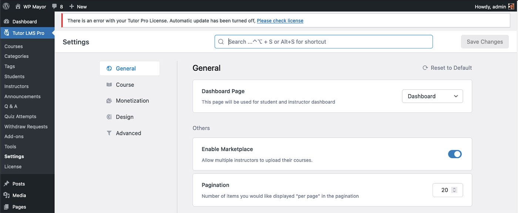Open the comments bubble icon

click(54, 7)
